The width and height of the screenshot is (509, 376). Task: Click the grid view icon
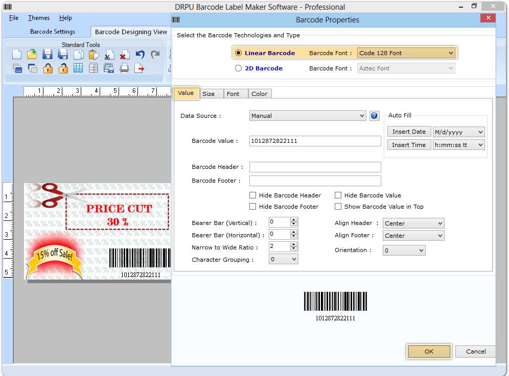[78, 68]
